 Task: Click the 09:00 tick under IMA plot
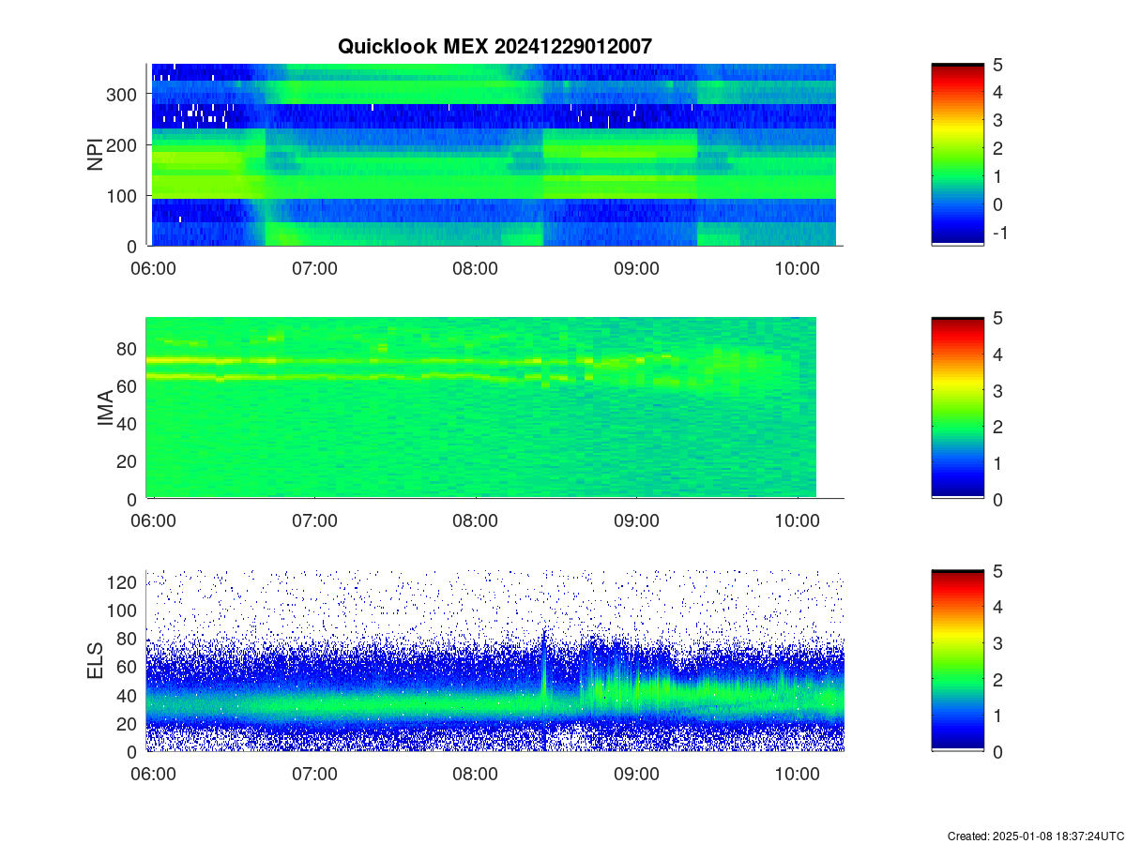(636, 522)
